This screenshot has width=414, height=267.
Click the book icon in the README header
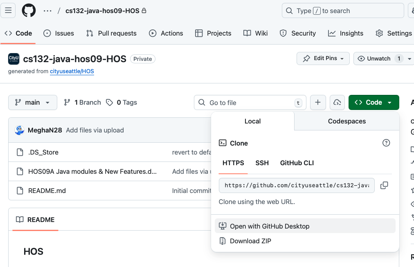20,220
